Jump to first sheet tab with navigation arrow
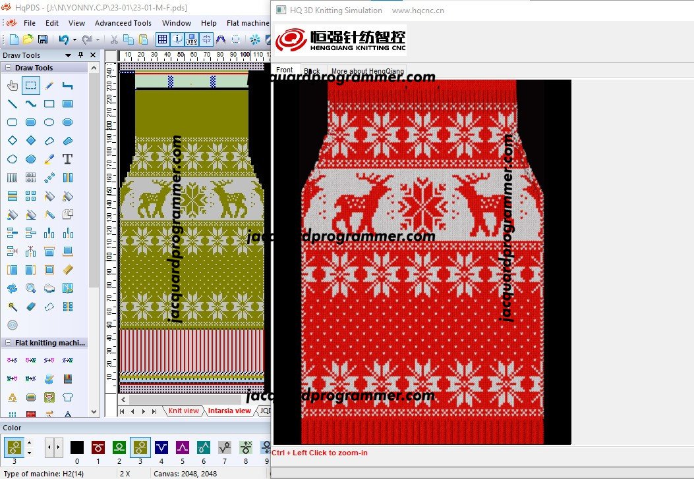 [x=122, y=411]
